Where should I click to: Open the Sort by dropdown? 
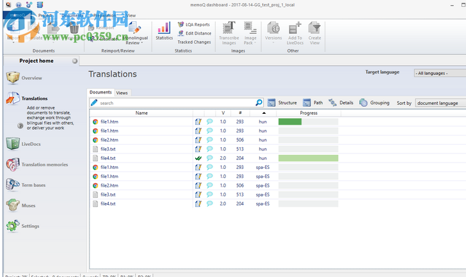(440, 103)
